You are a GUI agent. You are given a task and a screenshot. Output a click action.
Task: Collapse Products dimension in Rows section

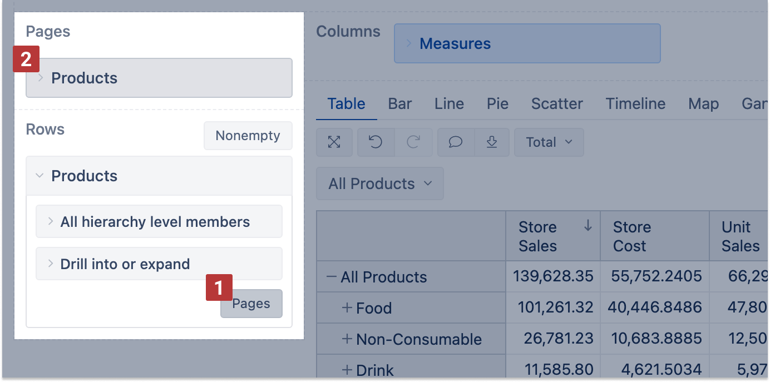[40, 176]
